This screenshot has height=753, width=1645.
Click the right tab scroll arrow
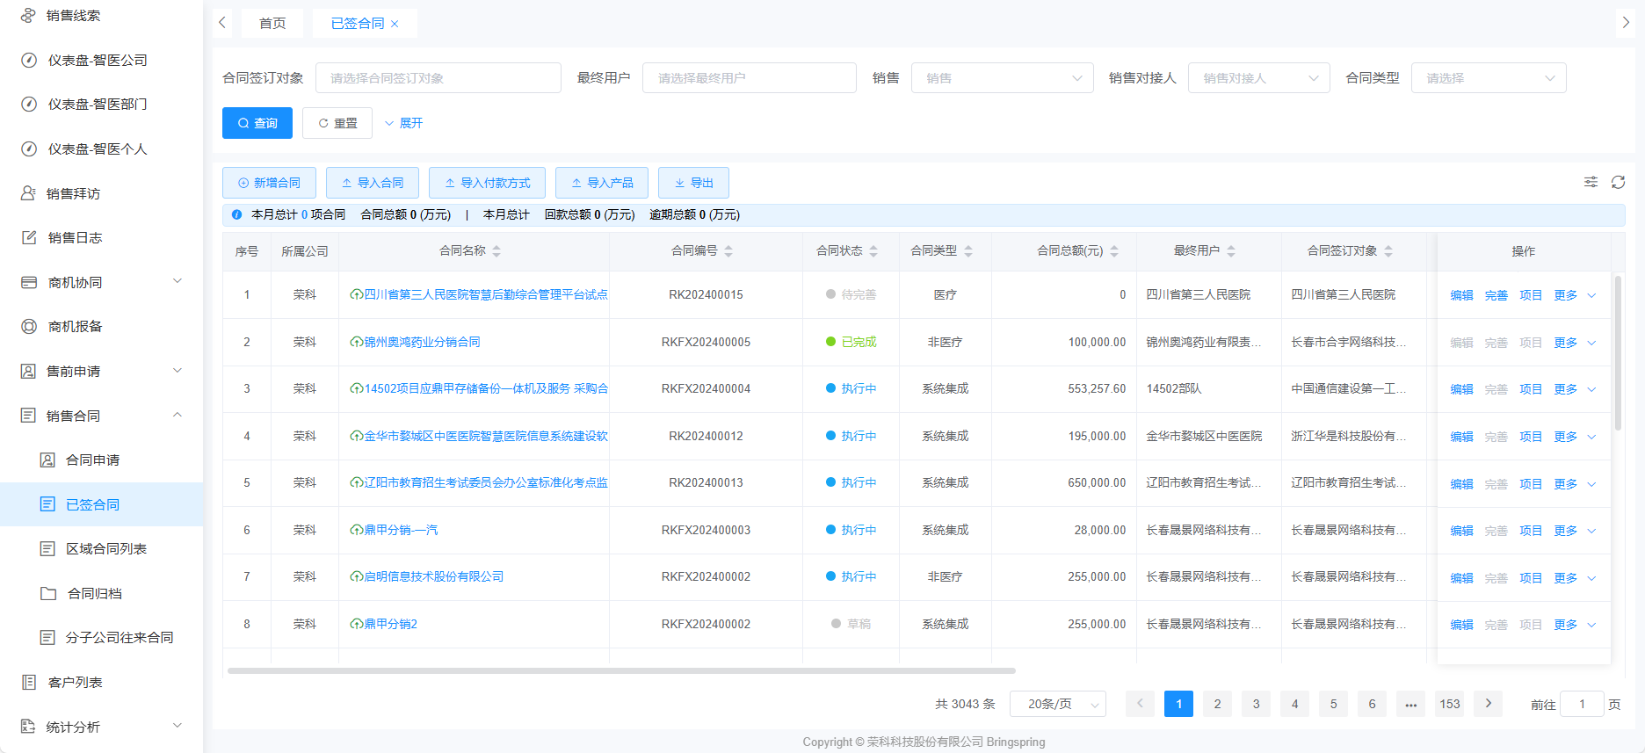pos(1626,23)
